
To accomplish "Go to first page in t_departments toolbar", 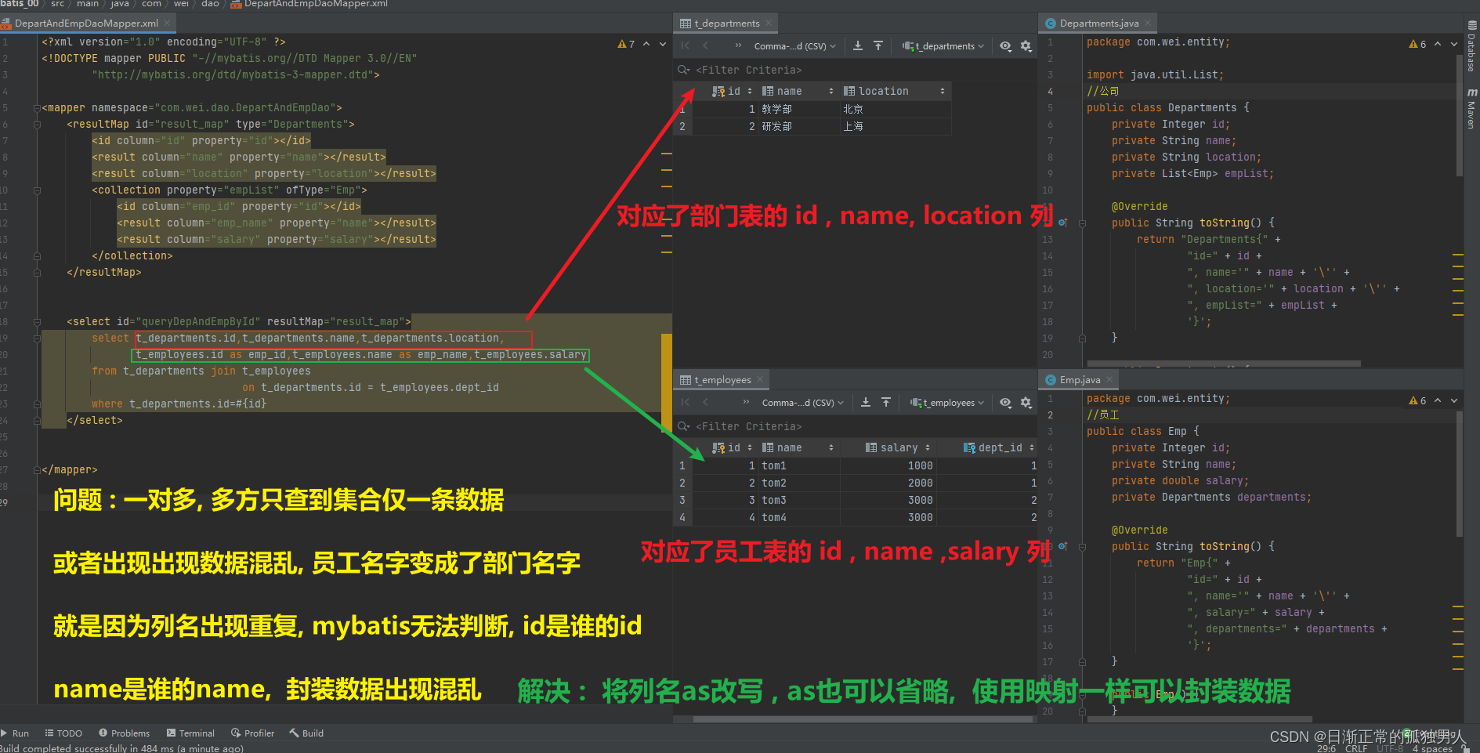I will click(686, 46).
